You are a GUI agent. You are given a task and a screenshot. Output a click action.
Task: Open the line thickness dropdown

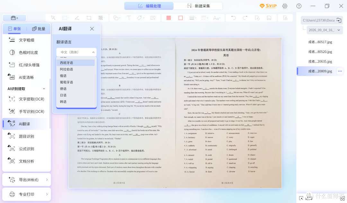pos(193,18)
